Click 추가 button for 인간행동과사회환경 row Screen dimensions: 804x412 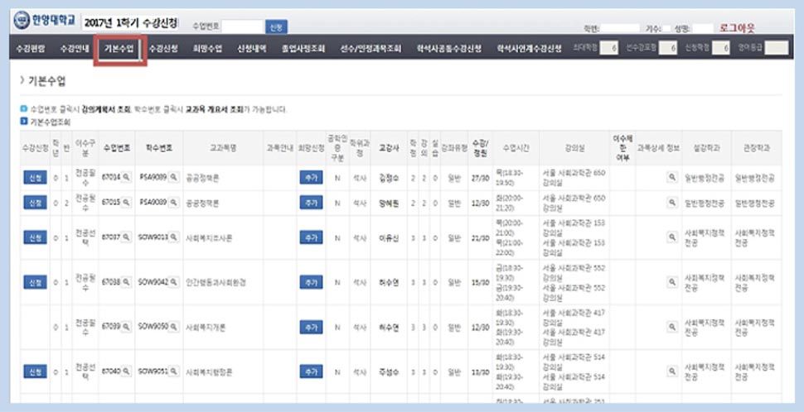[x=311, y=282]
